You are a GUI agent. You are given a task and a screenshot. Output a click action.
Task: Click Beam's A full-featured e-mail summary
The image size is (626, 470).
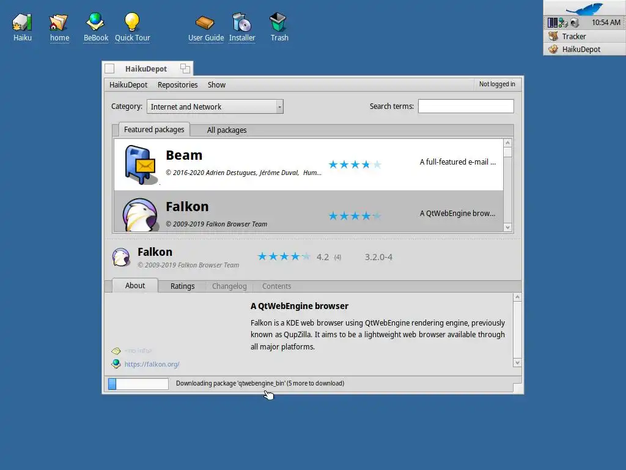(457, 162)
